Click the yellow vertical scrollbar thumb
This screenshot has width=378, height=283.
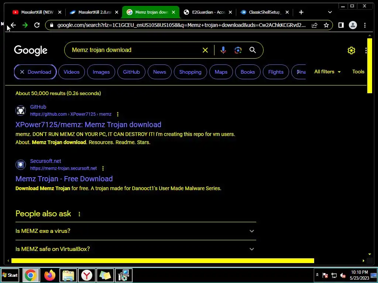point(370,66)
